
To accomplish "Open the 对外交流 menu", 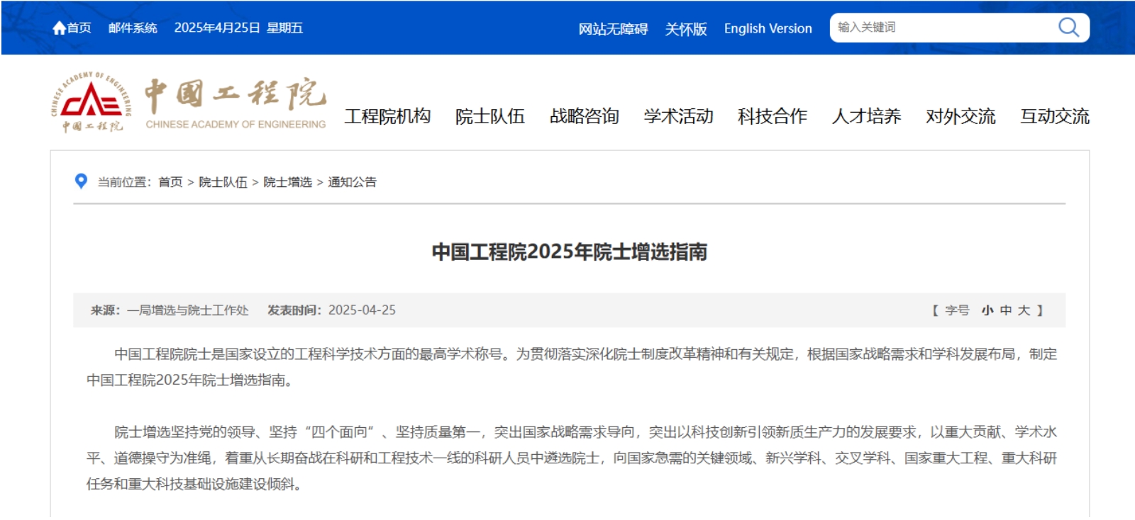I will tap(960, 116).
